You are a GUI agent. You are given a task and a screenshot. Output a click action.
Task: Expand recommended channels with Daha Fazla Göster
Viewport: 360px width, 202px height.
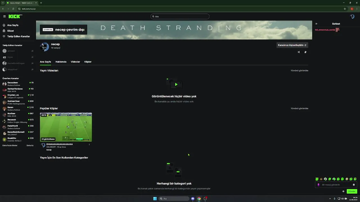(x=10, y=145)
